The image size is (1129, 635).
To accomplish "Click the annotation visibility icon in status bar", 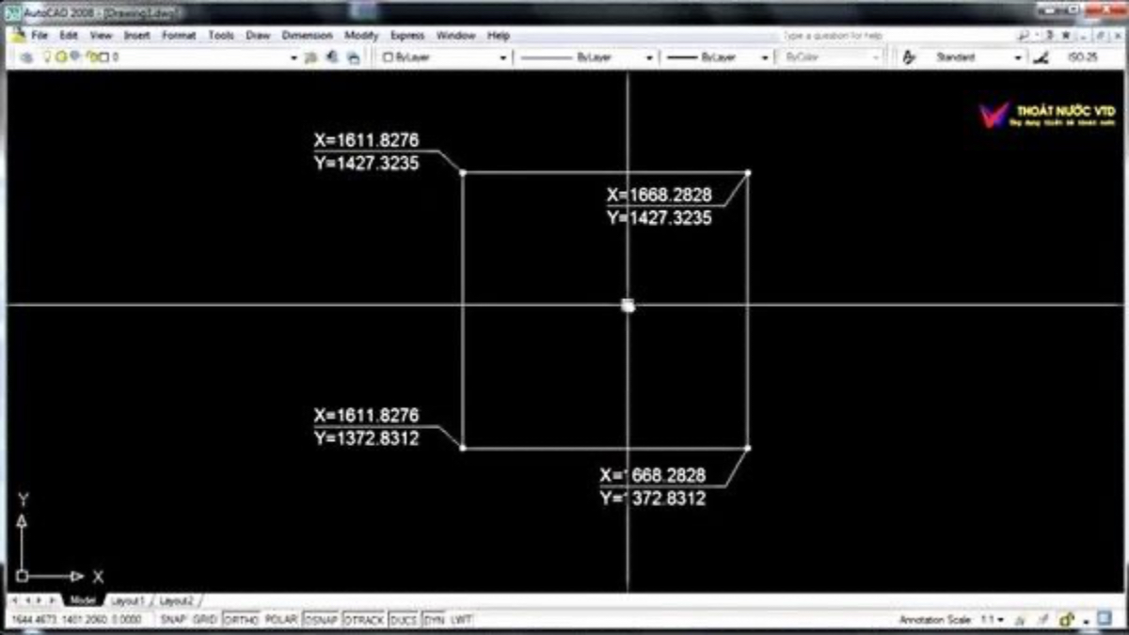I will [x=1021, y=620].
